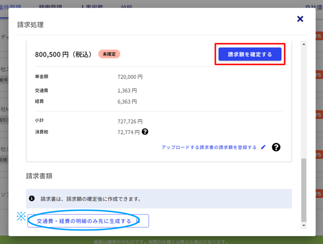Screen dimensions: 323x244
Task: Click the info icon in invoice notice
Action: pyautogui.click(x=32, y=199)
